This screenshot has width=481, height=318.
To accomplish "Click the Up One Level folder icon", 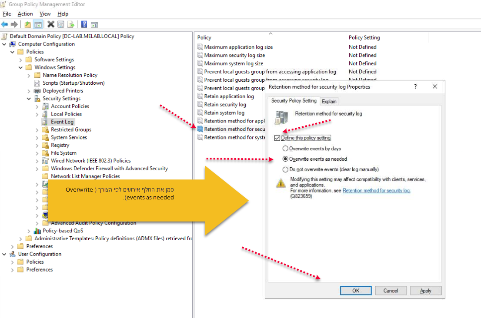I will [x=28, y=25].
